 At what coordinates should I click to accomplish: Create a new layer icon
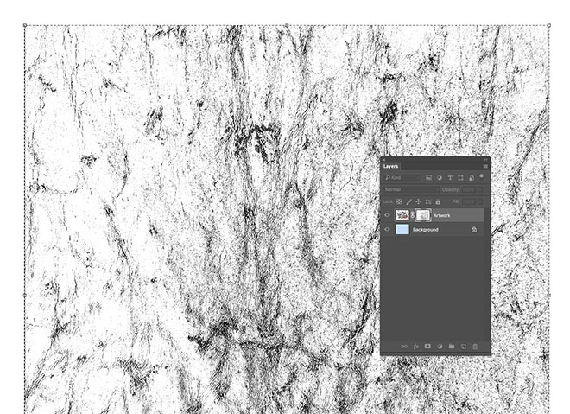(x=463, y=347)
